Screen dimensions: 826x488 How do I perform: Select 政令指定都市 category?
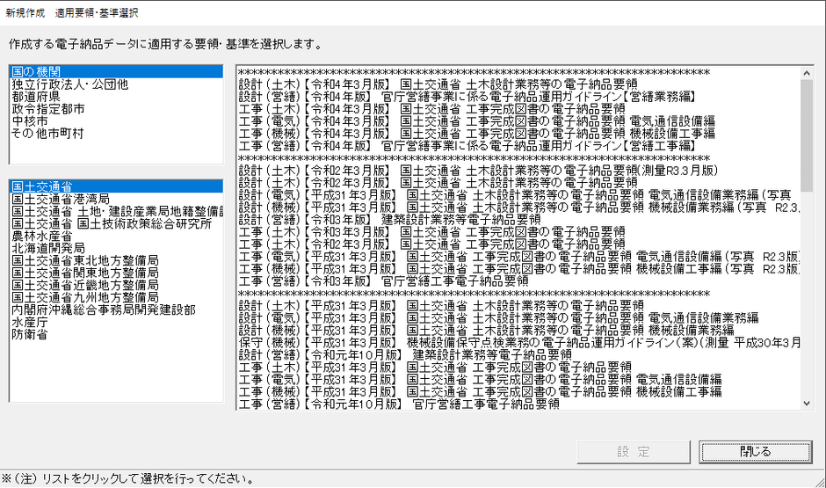tap(116, 108)
